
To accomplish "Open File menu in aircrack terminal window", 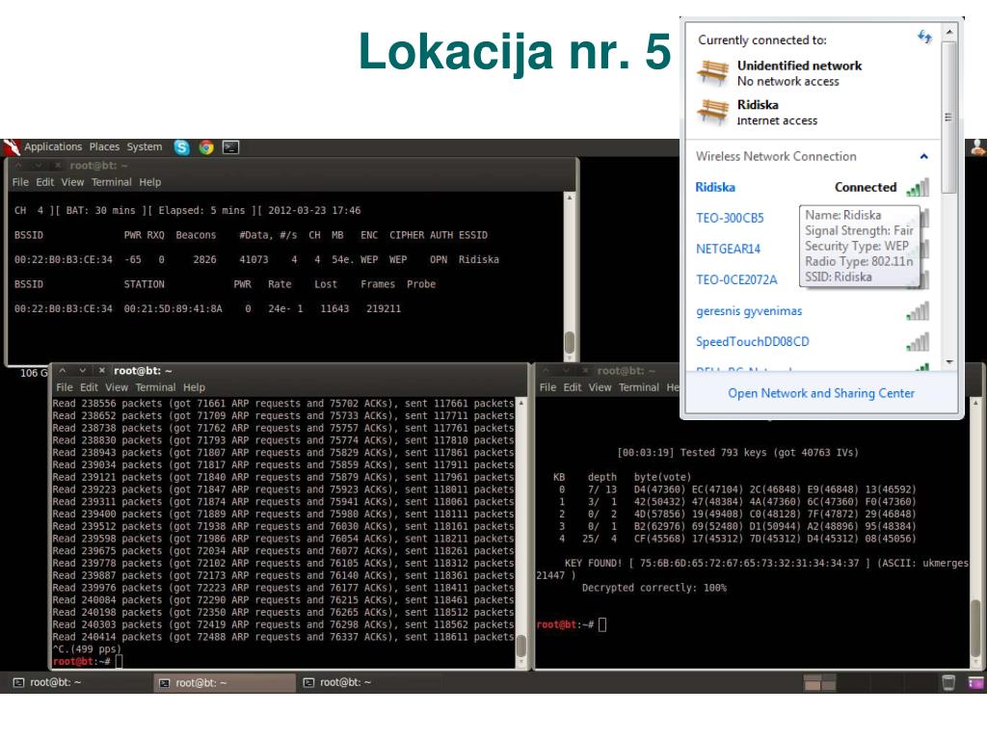I will (547, 387).
